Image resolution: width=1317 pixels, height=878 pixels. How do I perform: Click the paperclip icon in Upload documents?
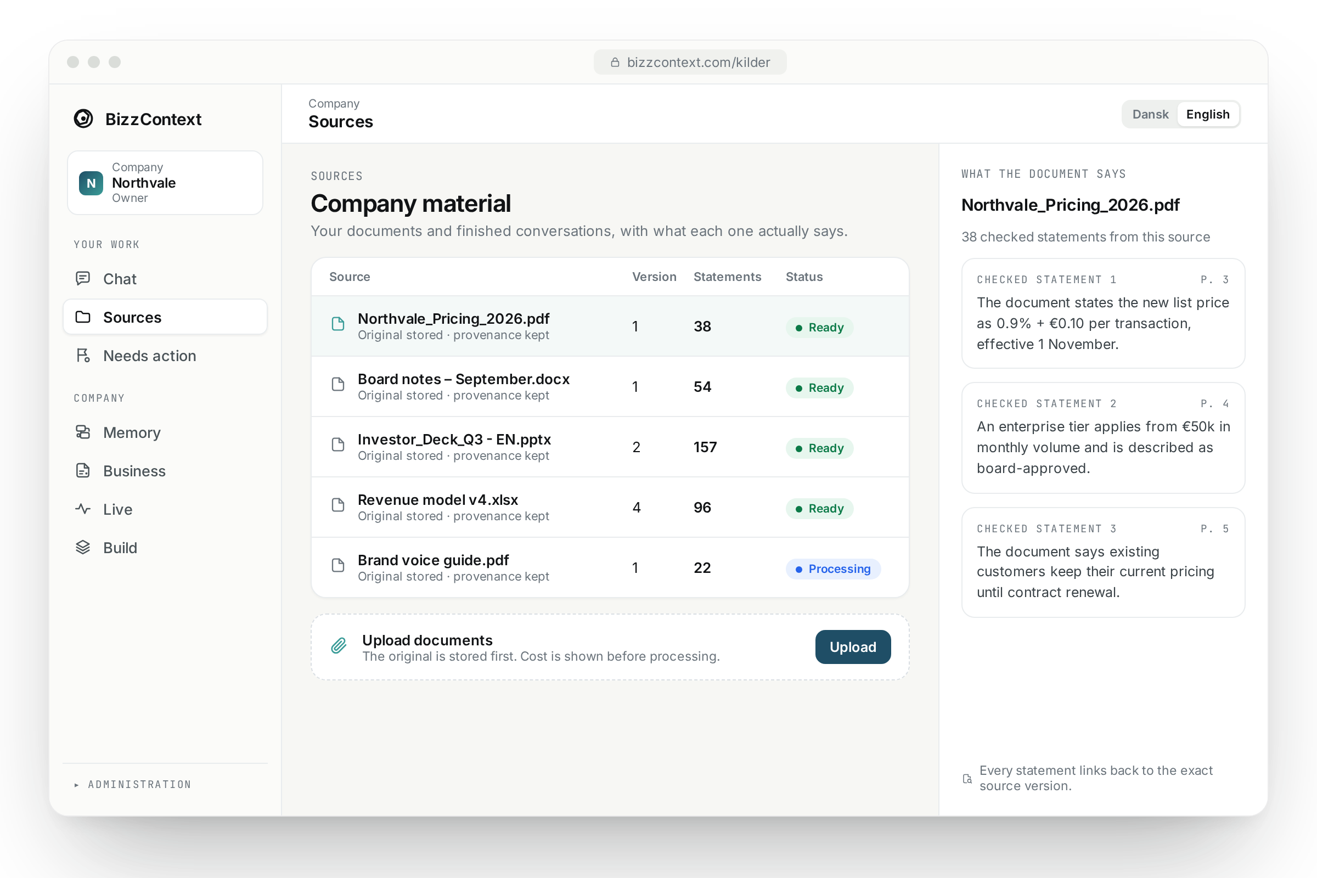(339, 646)
